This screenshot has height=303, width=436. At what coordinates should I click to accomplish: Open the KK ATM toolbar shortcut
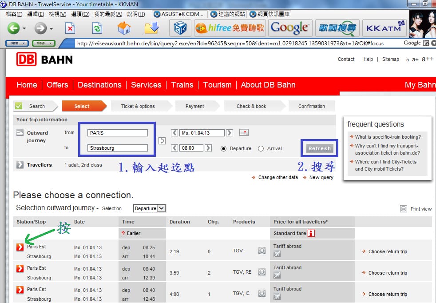[384, 28]
